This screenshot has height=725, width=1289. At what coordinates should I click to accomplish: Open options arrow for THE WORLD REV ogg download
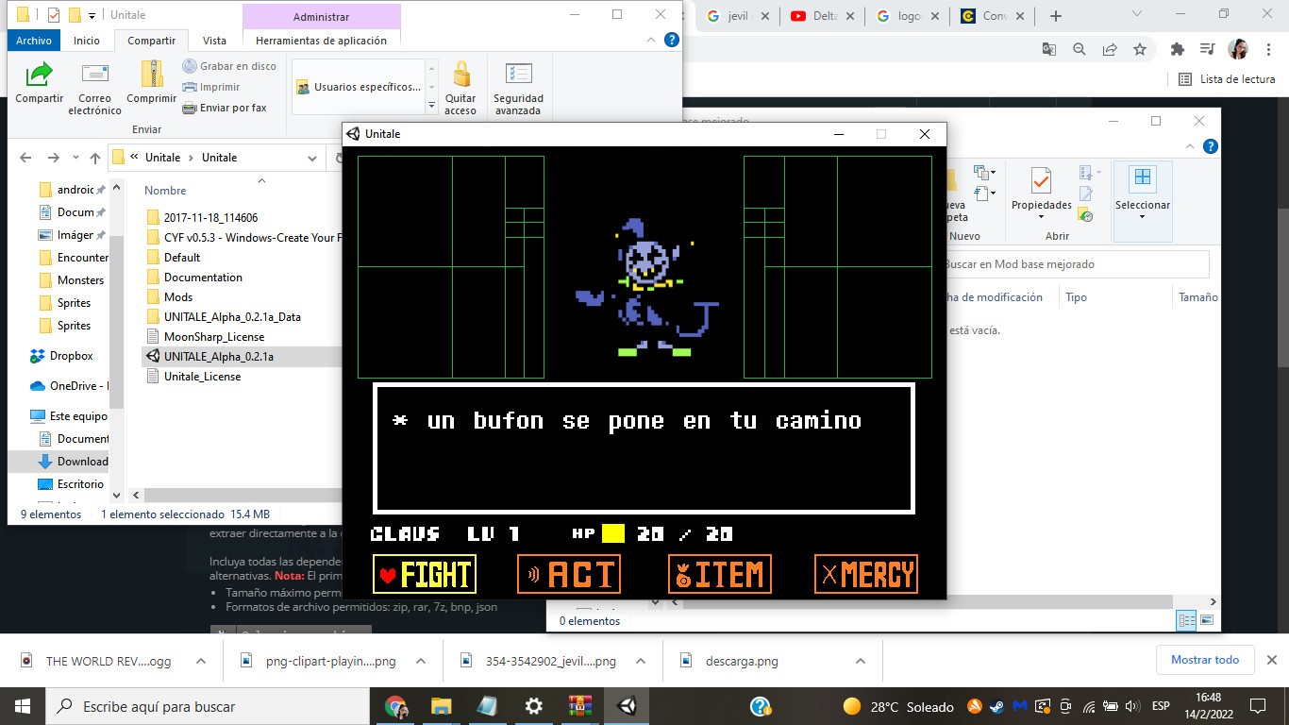click(200, 661)
